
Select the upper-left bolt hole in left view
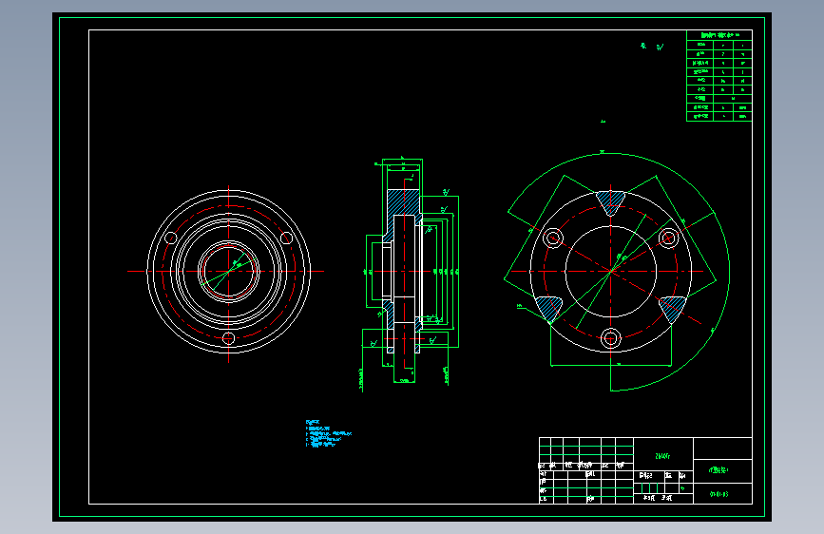(171, 238)
